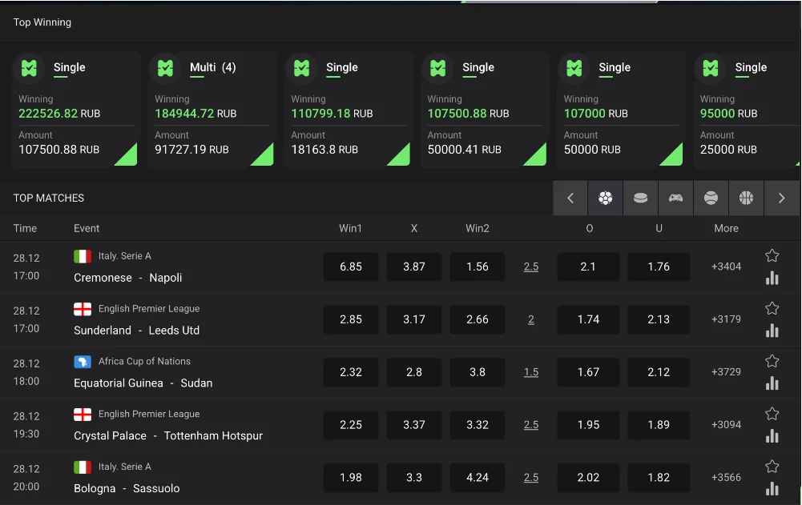Expand +3404 extra markets for Cremonese - Napoli

725,267
